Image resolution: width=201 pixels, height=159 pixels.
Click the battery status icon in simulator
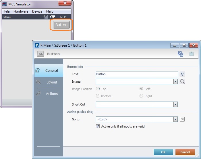click(53, 17)
